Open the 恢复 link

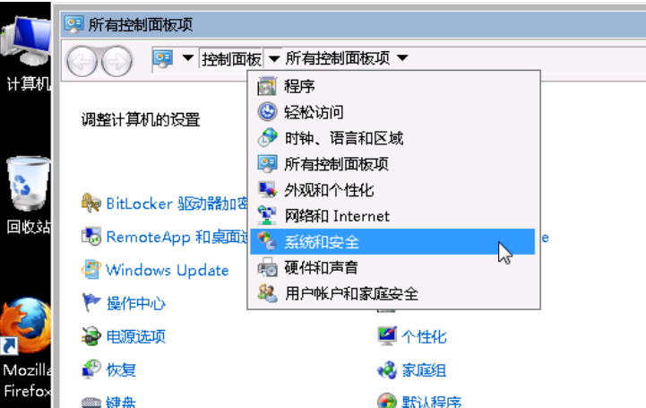click(121, 370)
